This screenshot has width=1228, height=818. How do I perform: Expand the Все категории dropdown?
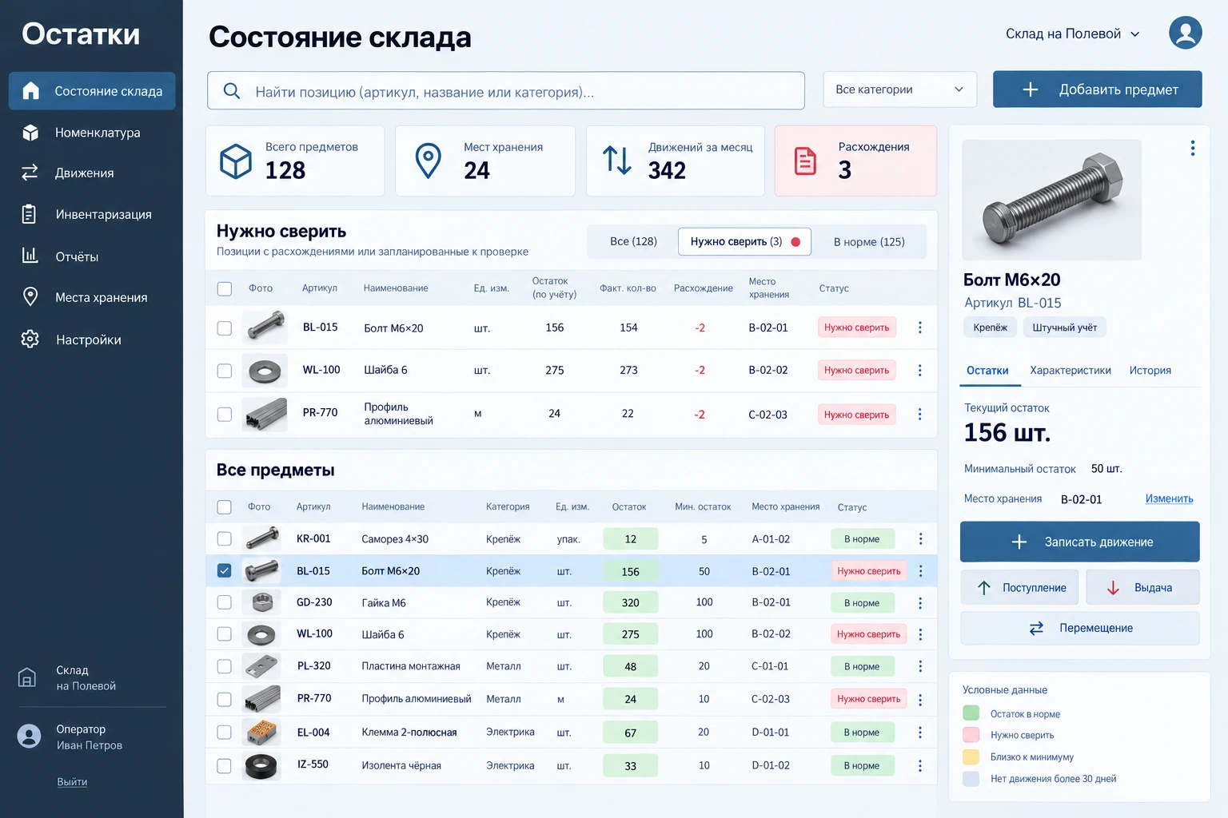(900, 89)
